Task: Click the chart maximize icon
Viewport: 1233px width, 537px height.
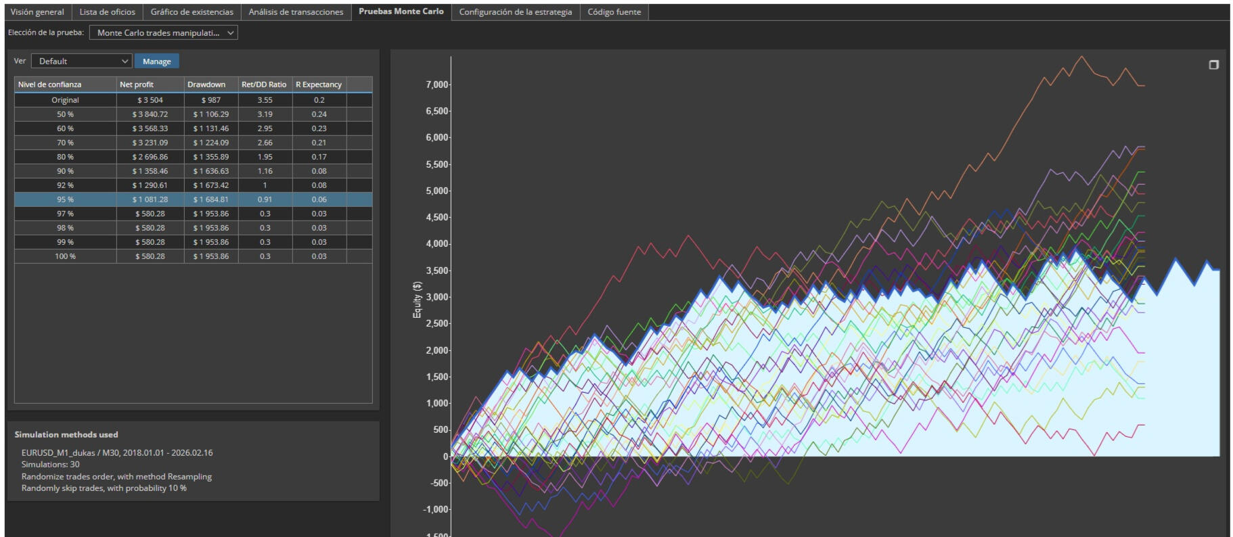Action: 1213,65
